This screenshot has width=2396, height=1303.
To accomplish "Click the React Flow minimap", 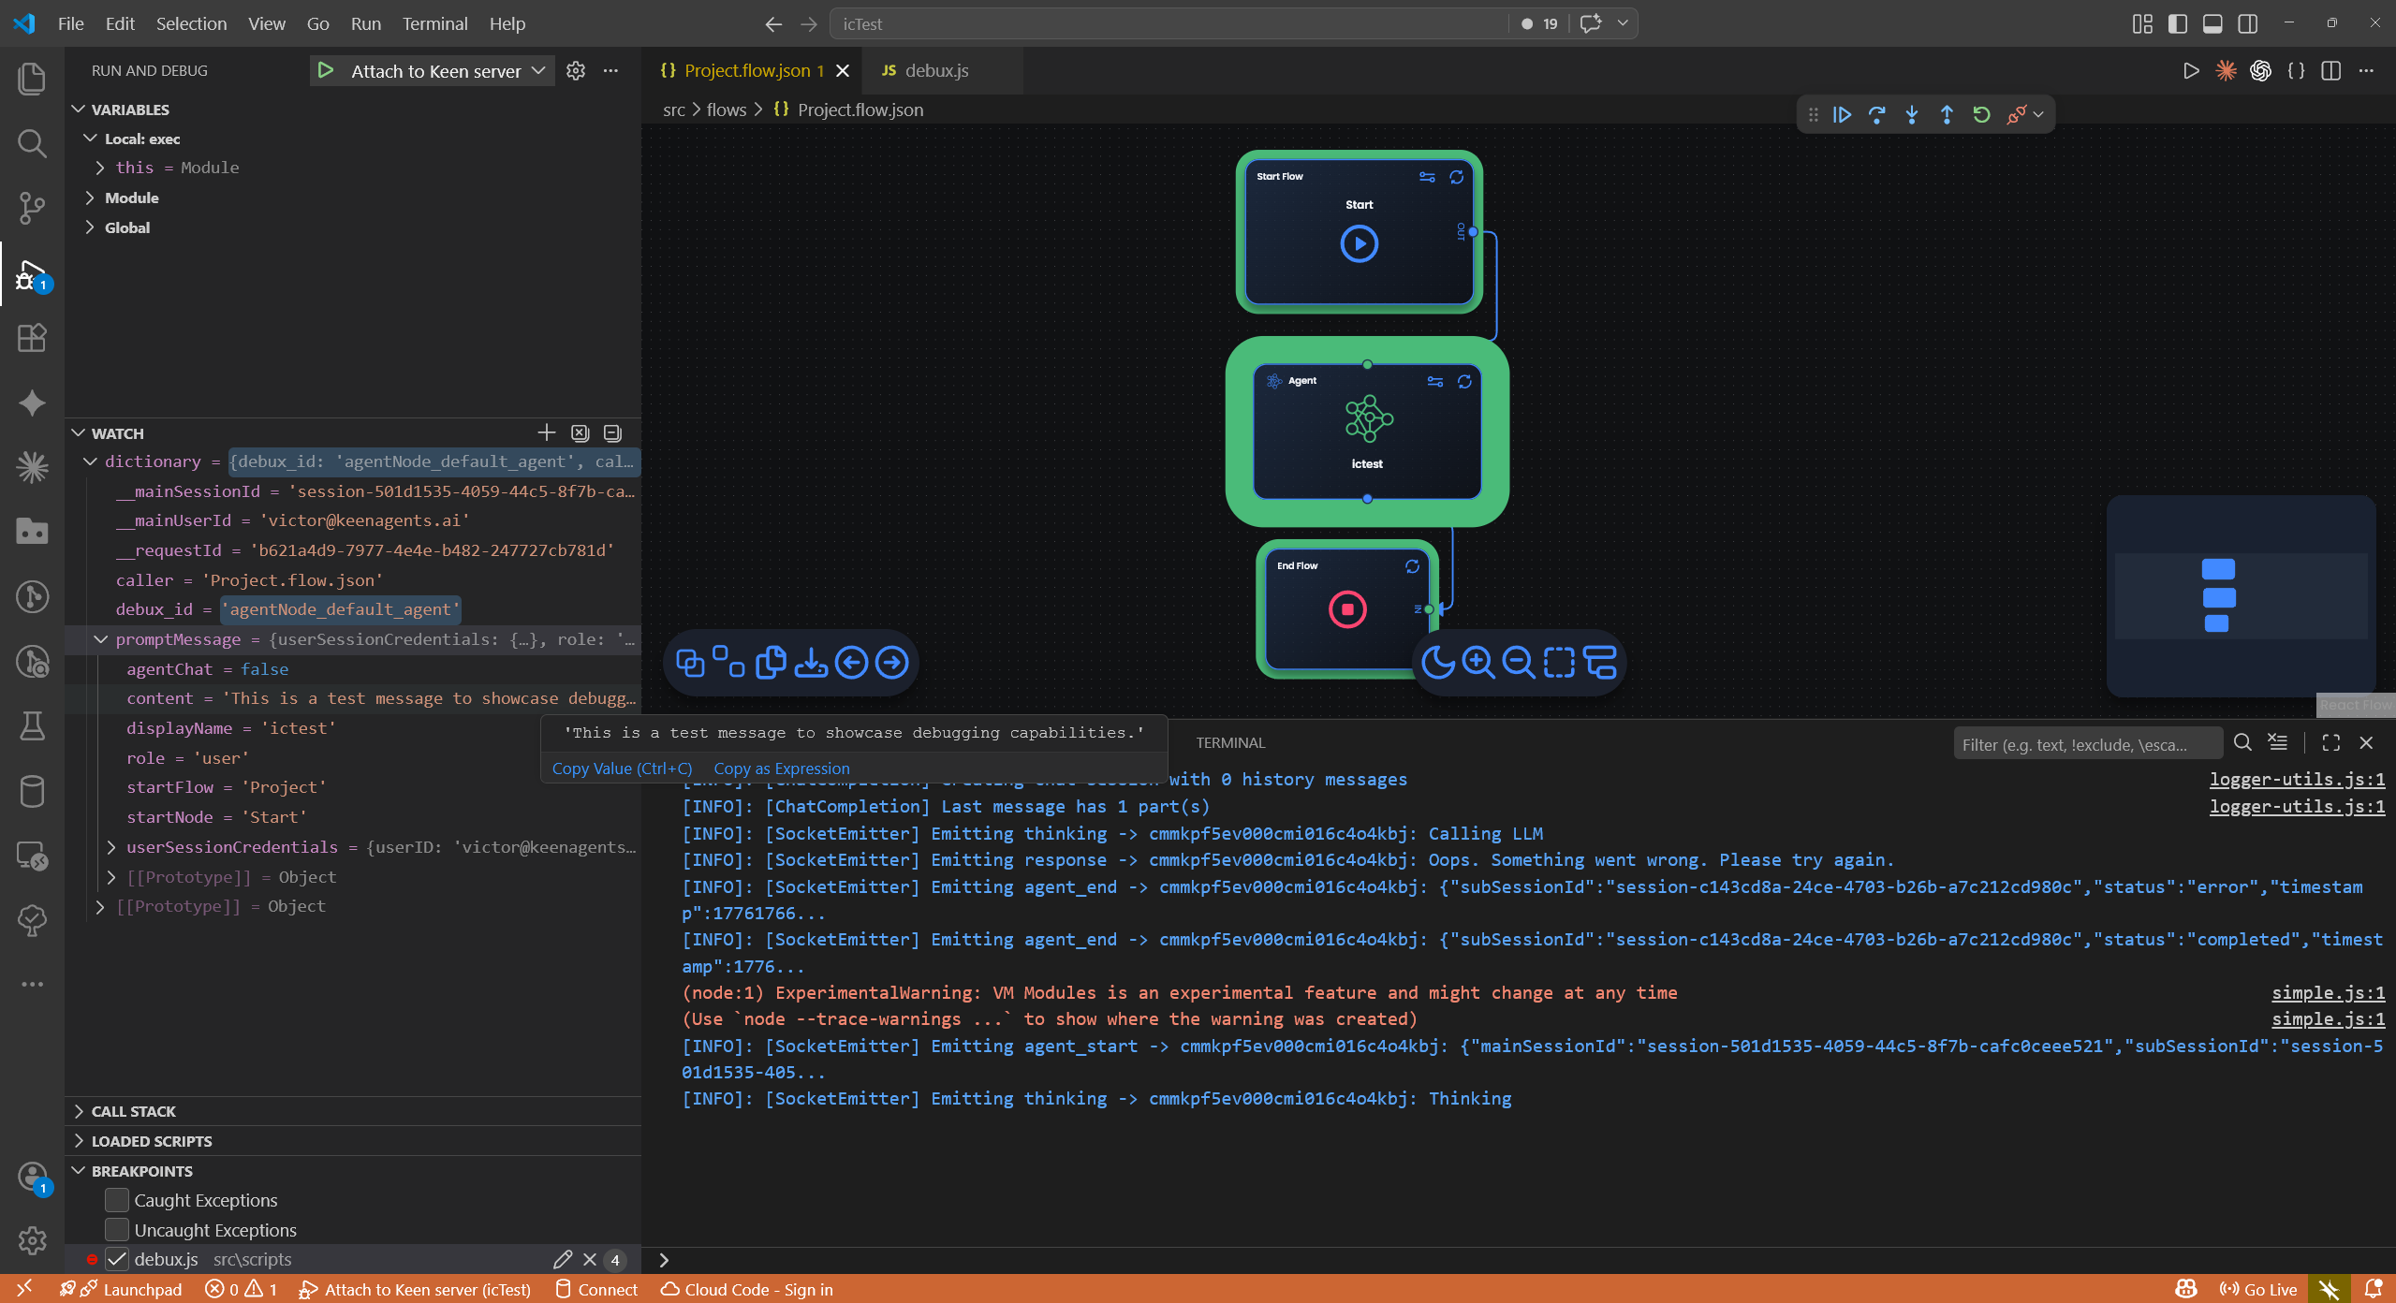I will [x=2241, y=596].
